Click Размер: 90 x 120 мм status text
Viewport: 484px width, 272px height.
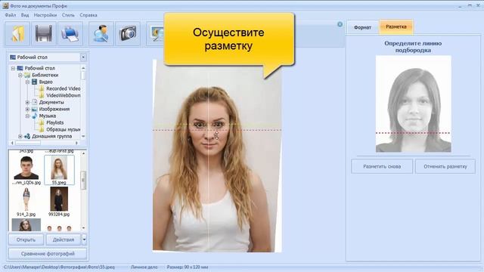pos(188,267)
